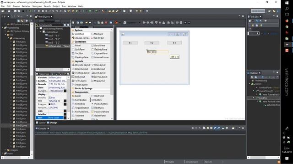This screenshot has width=293, height=164.
Task: Choose JComboBox component in palette
Action: pos(79,100)
